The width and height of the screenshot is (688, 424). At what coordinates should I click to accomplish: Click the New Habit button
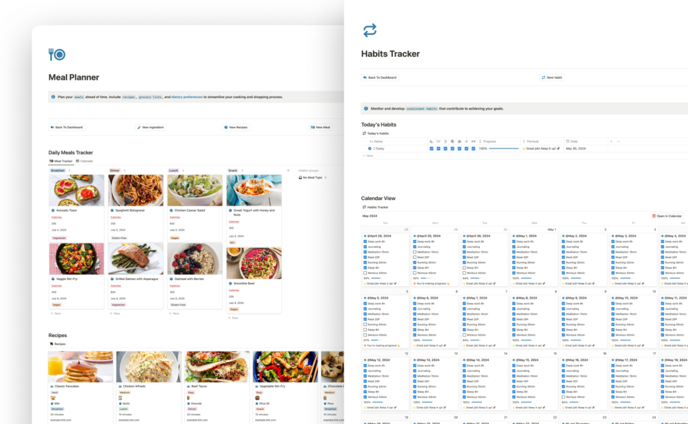(552, 77)
